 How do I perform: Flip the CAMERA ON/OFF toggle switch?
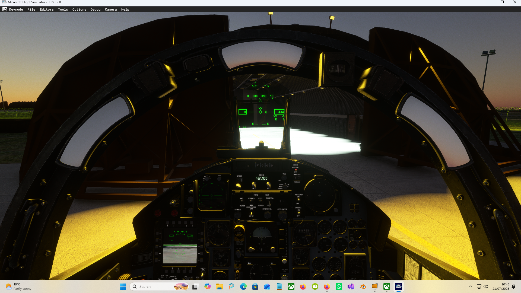coord(298,213)
